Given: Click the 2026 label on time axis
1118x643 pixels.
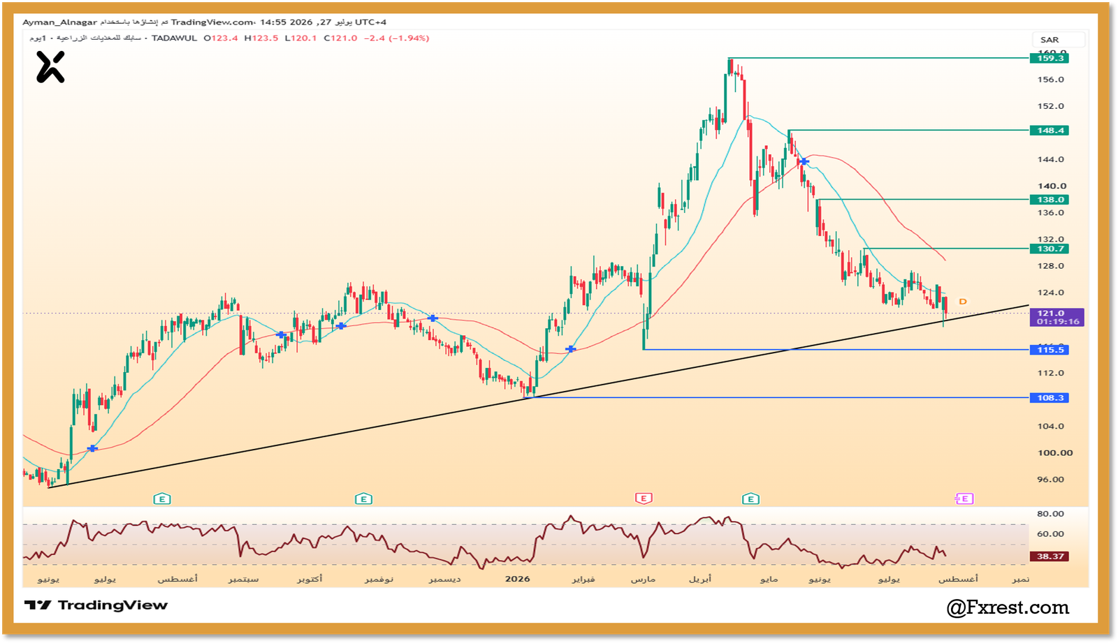Looking at the screenshot, I should point(518,579).
